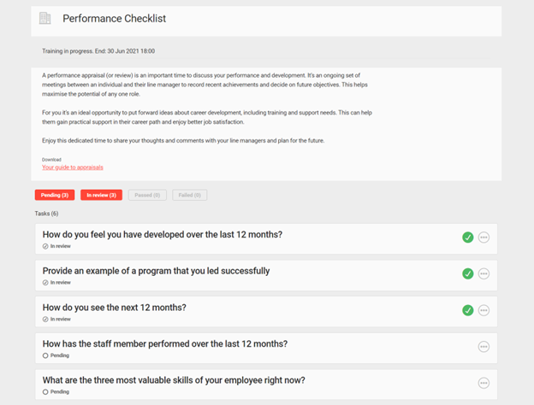Open more options for 'program that you led' task

coord(484,273)
